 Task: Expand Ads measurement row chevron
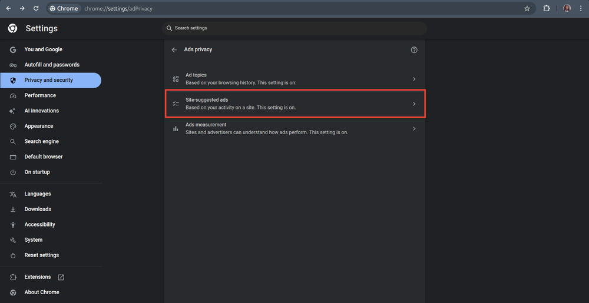point(414,128)
